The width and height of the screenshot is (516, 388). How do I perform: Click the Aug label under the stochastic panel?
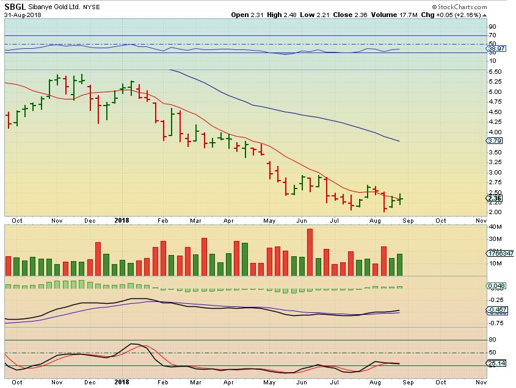[x=375, y=382]
